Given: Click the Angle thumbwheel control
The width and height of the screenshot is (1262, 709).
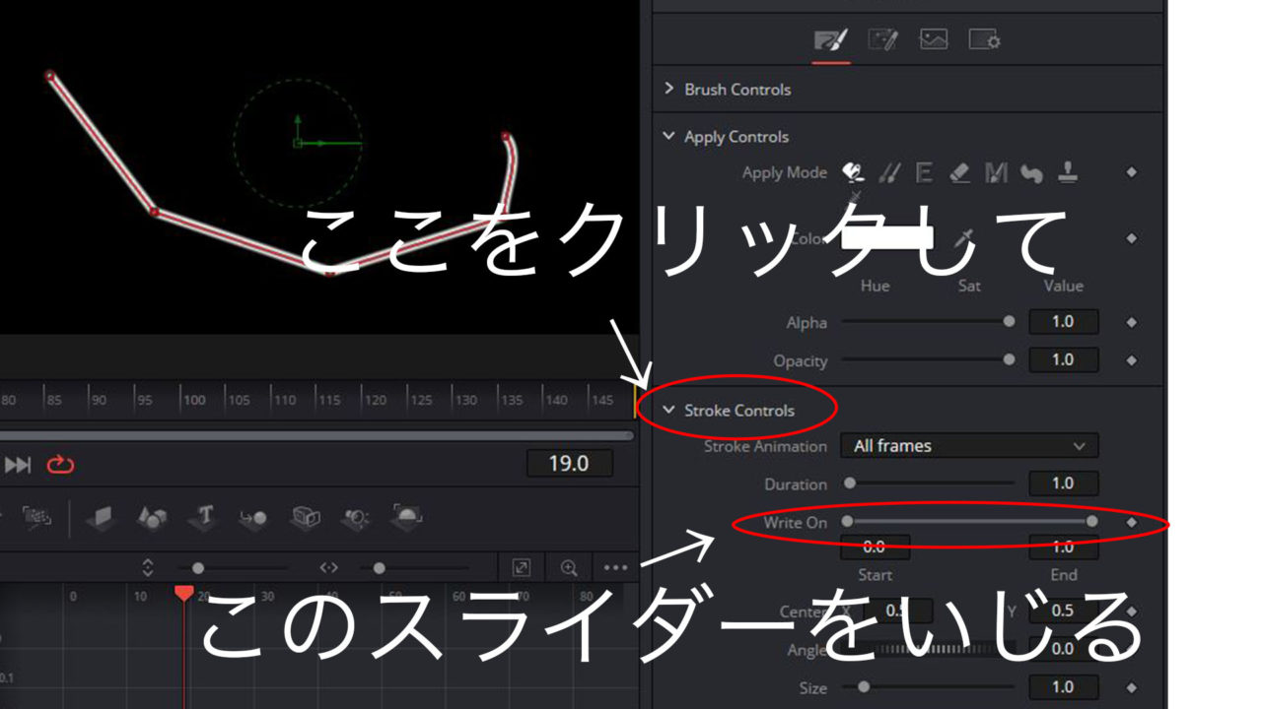Looking at the screenshot, I should pos(929,649).
